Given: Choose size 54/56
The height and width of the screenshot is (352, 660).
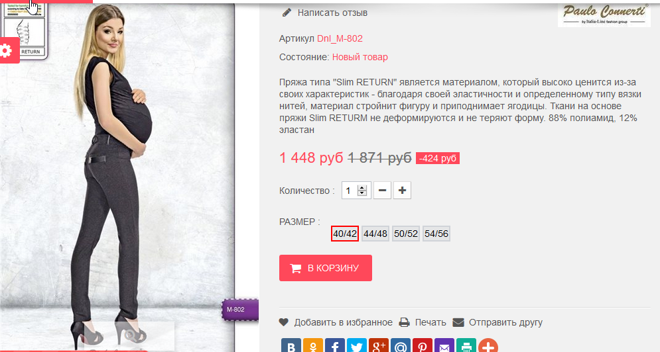Looking at the screenshot, I should [x=436, y=234].
